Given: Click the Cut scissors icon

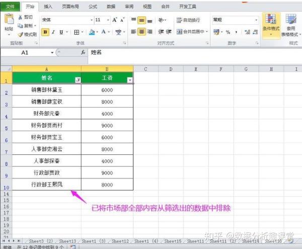Looking at the screenshot, I should 20,17.
